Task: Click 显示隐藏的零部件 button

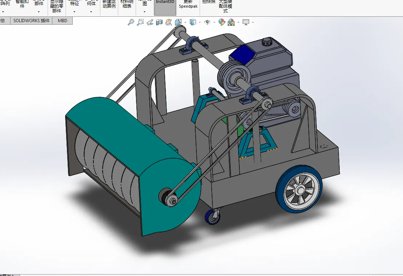Action: 56,7
